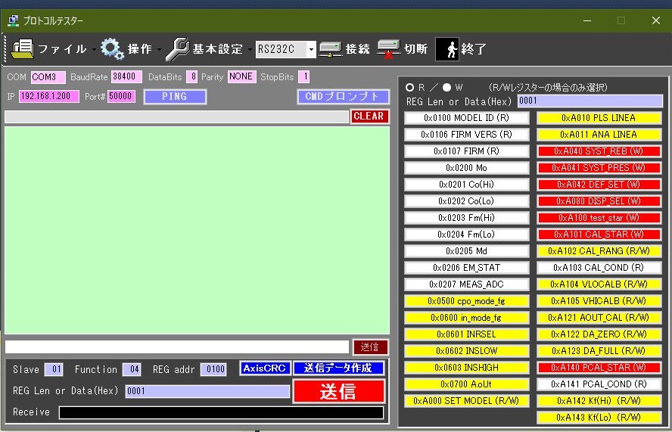Click the Function field 04
The height and width of the screenshot is (432, 672).
click(x=132, y=370)
